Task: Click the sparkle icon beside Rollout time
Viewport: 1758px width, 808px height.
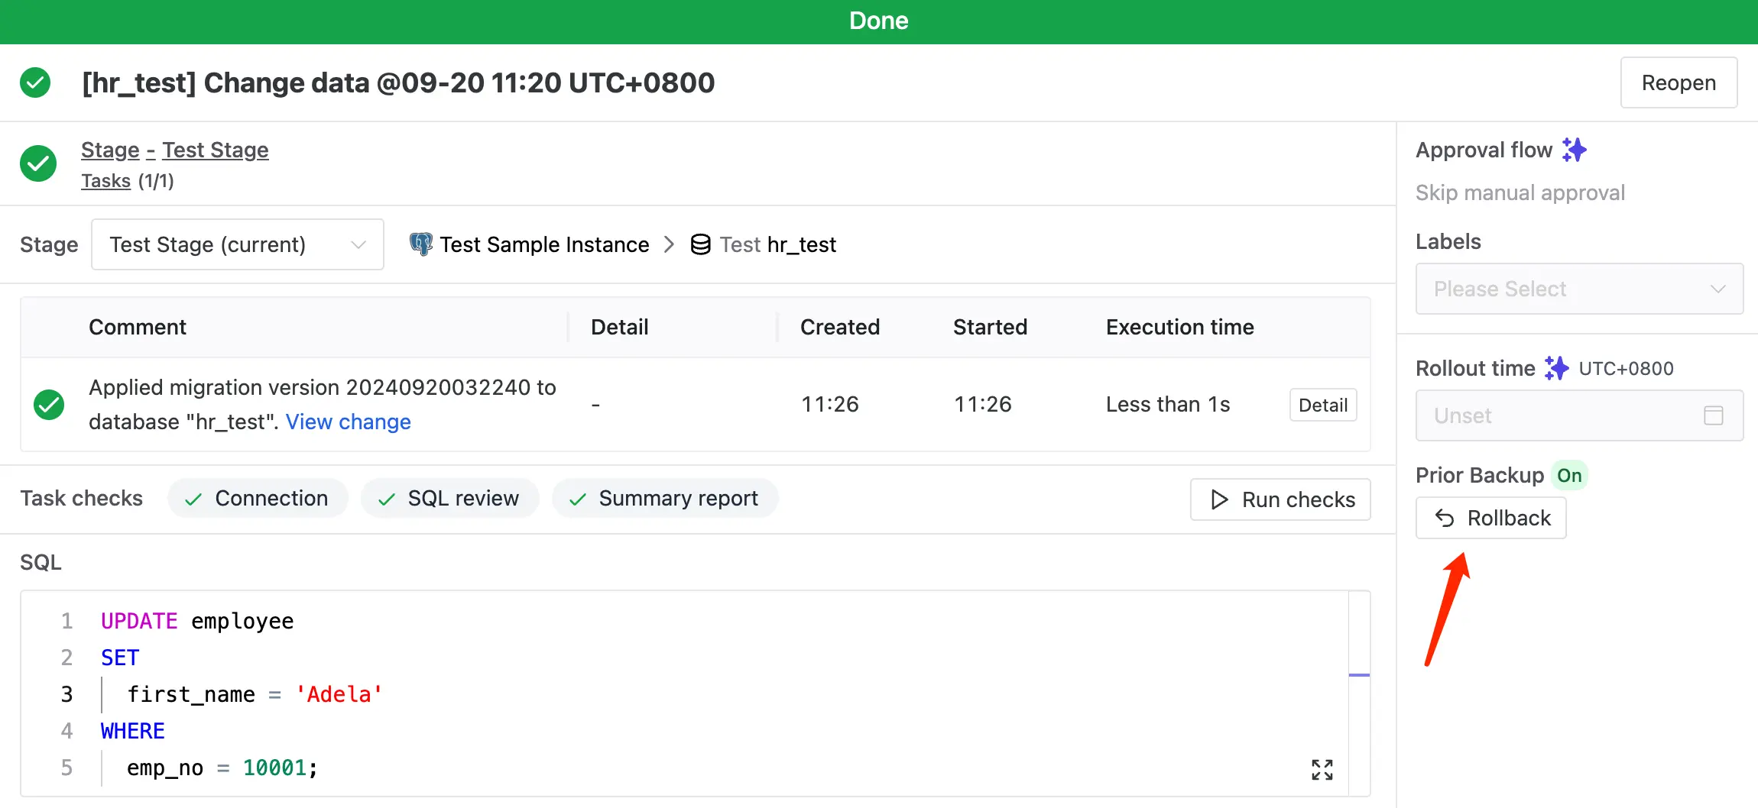Action: (x=1556, y=368)
